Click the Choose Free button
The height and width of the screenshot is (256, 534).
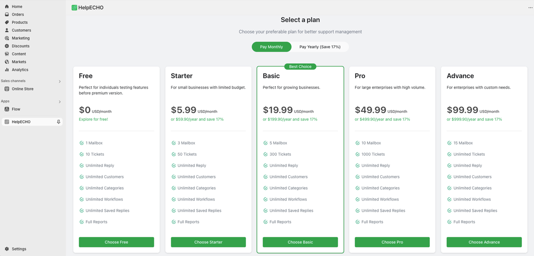point(116,242)
